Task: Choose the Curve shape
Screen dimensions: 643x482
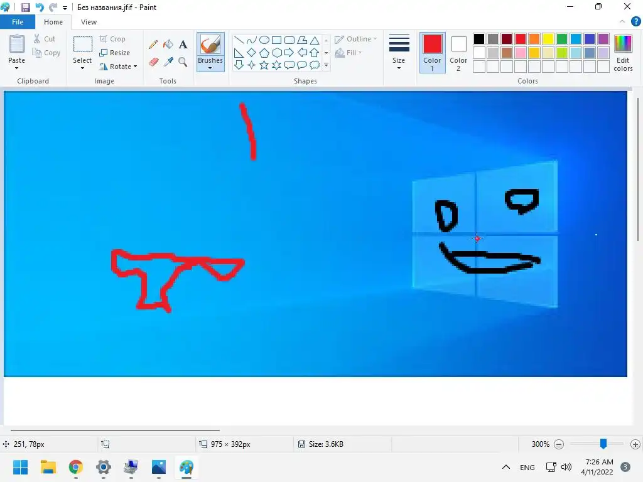Action: click(251, 40)
